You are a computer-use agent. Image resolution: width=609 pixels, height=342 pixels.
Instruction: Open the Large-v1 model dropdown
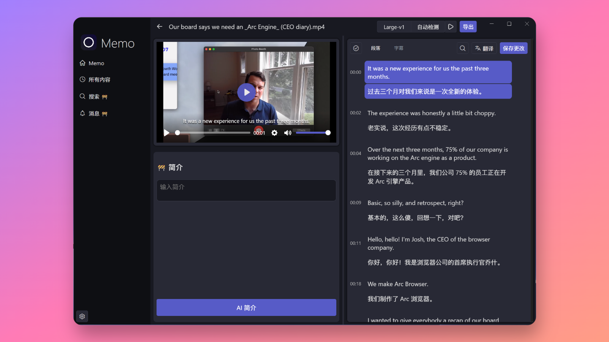[394, 27]
